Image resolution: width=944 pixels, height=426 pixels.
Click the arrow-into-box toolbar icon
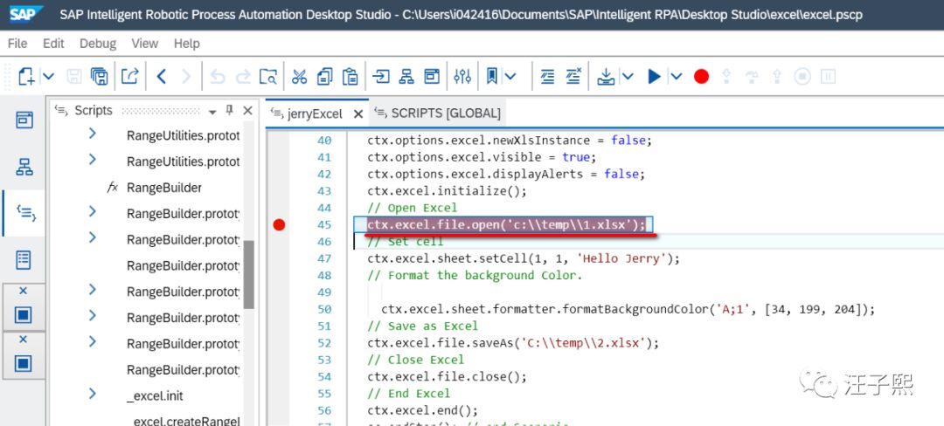pos(381,76)
